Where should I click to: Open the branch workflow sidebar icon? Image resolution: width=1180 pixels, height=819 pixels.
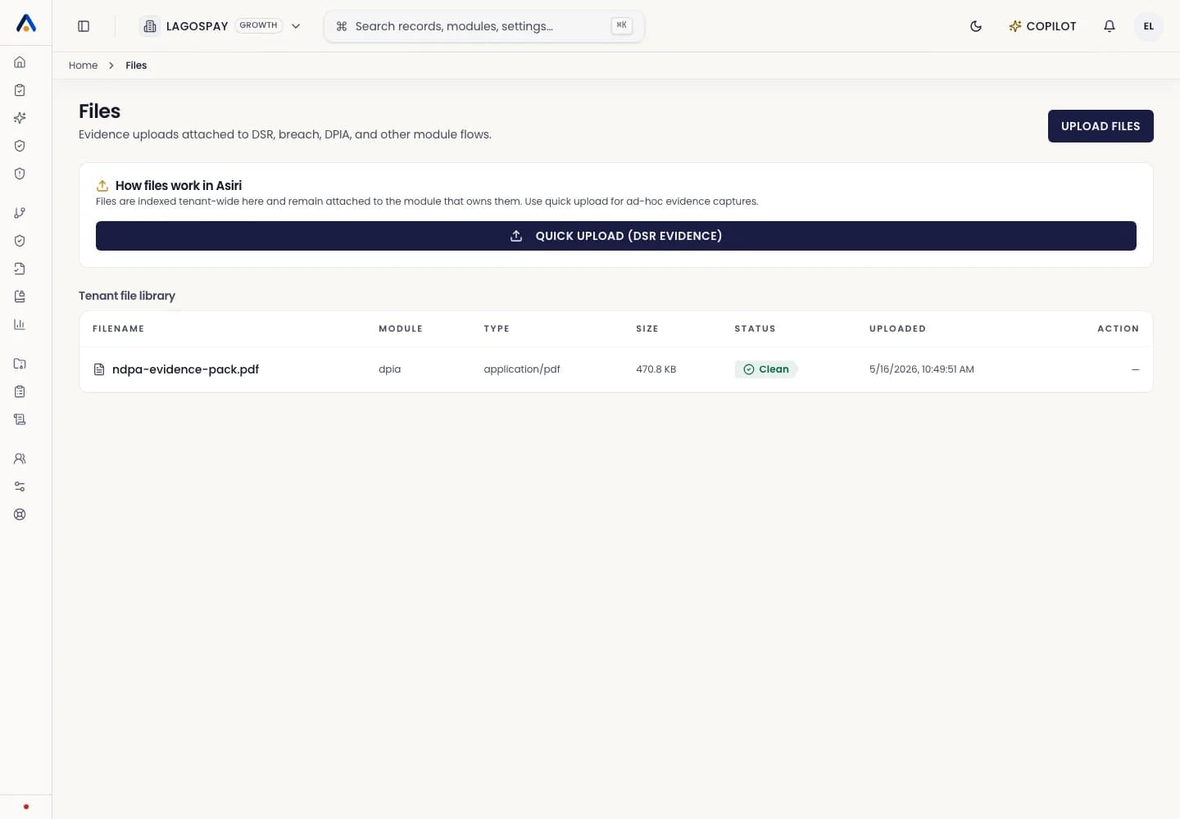(x=20, y=213)
